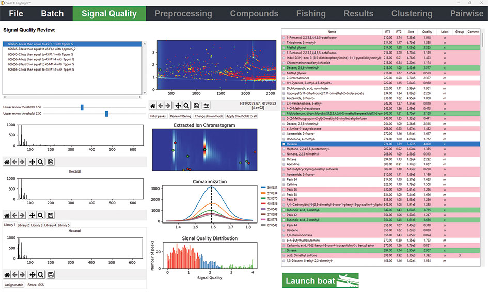
Task: Expand the Styrene row tree node
Action: tap(284, 250)
